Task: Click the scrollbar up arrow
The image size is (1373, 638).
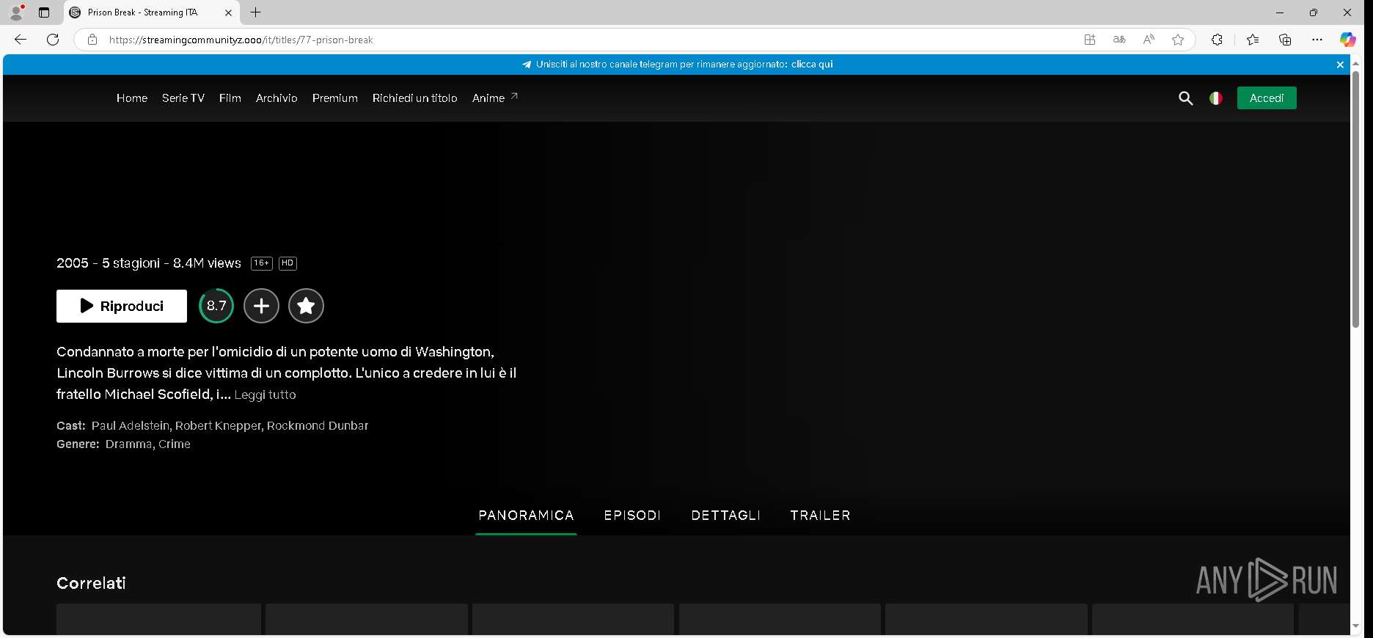Action: [1356, 64]
